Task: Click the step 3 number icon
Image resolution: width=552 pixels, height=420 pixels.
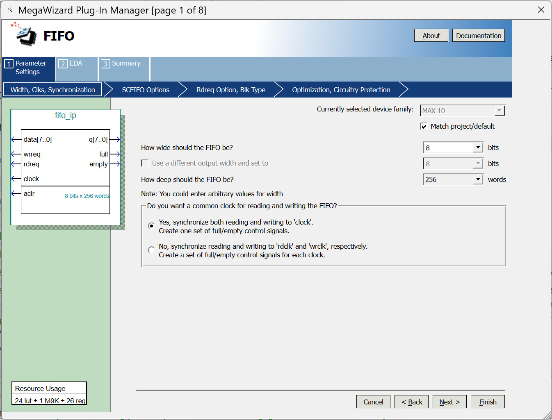Action: [x=105, y=64]
